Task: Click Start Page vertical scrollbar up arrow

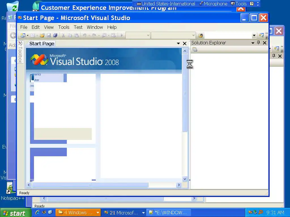Action: (185, 51)
